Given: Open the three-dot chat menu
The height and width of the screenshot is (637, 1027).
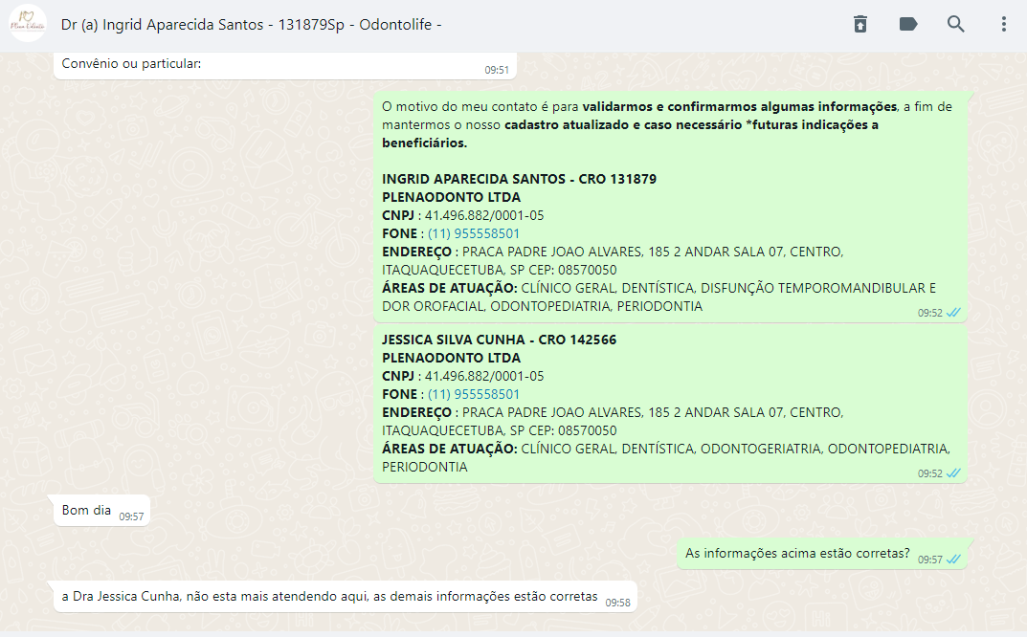Looking at the screenshot, I should (1003, 24).
